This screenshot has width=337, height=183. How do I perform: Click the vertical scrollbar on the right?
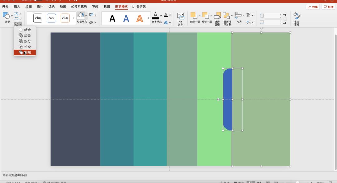pyautogui.click(x=335, y=102)
